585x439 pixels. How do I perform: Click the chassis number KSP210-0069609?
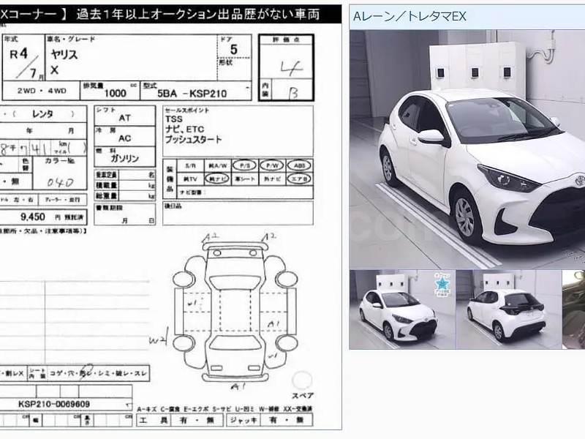[x=54, y=404]
